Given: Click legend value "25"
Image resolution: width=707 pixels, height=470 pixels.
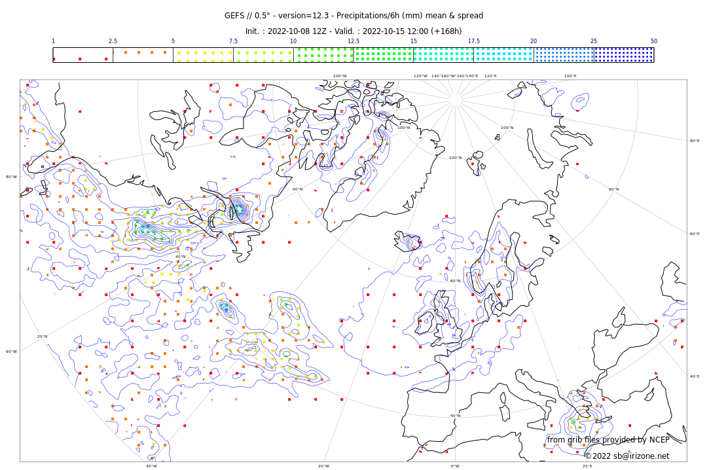Looking at the screenshot, I should (594, 41).
